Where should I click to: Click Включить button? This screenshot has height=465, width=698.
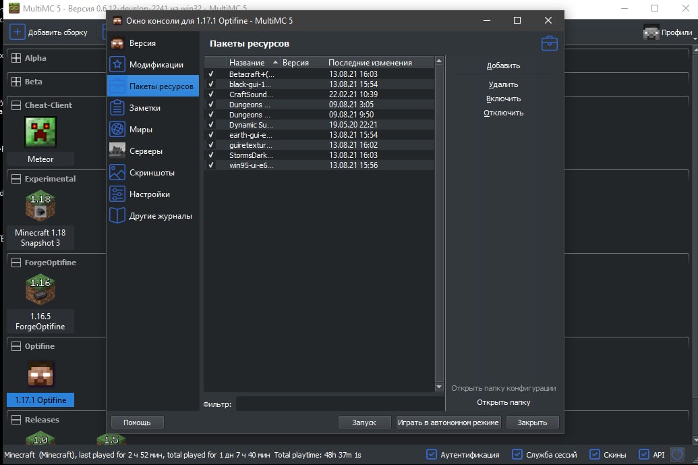pyautogui.click(x=503, y=99)
